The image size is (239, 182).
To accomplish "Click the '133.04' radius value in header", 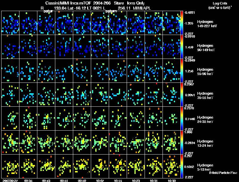I will (60, 8).
